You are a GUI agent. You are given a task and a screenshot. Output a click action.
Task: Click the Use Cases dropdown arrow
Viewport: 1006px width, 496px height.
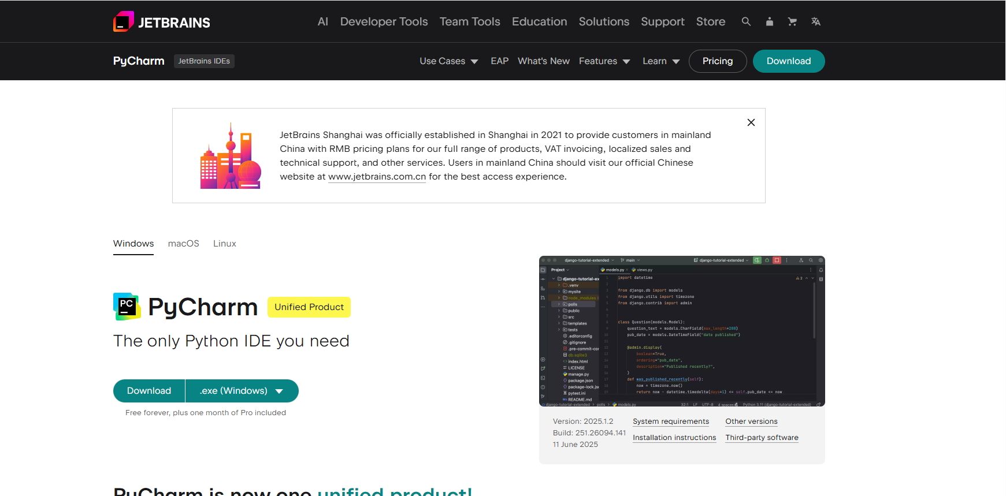point(474,62)
